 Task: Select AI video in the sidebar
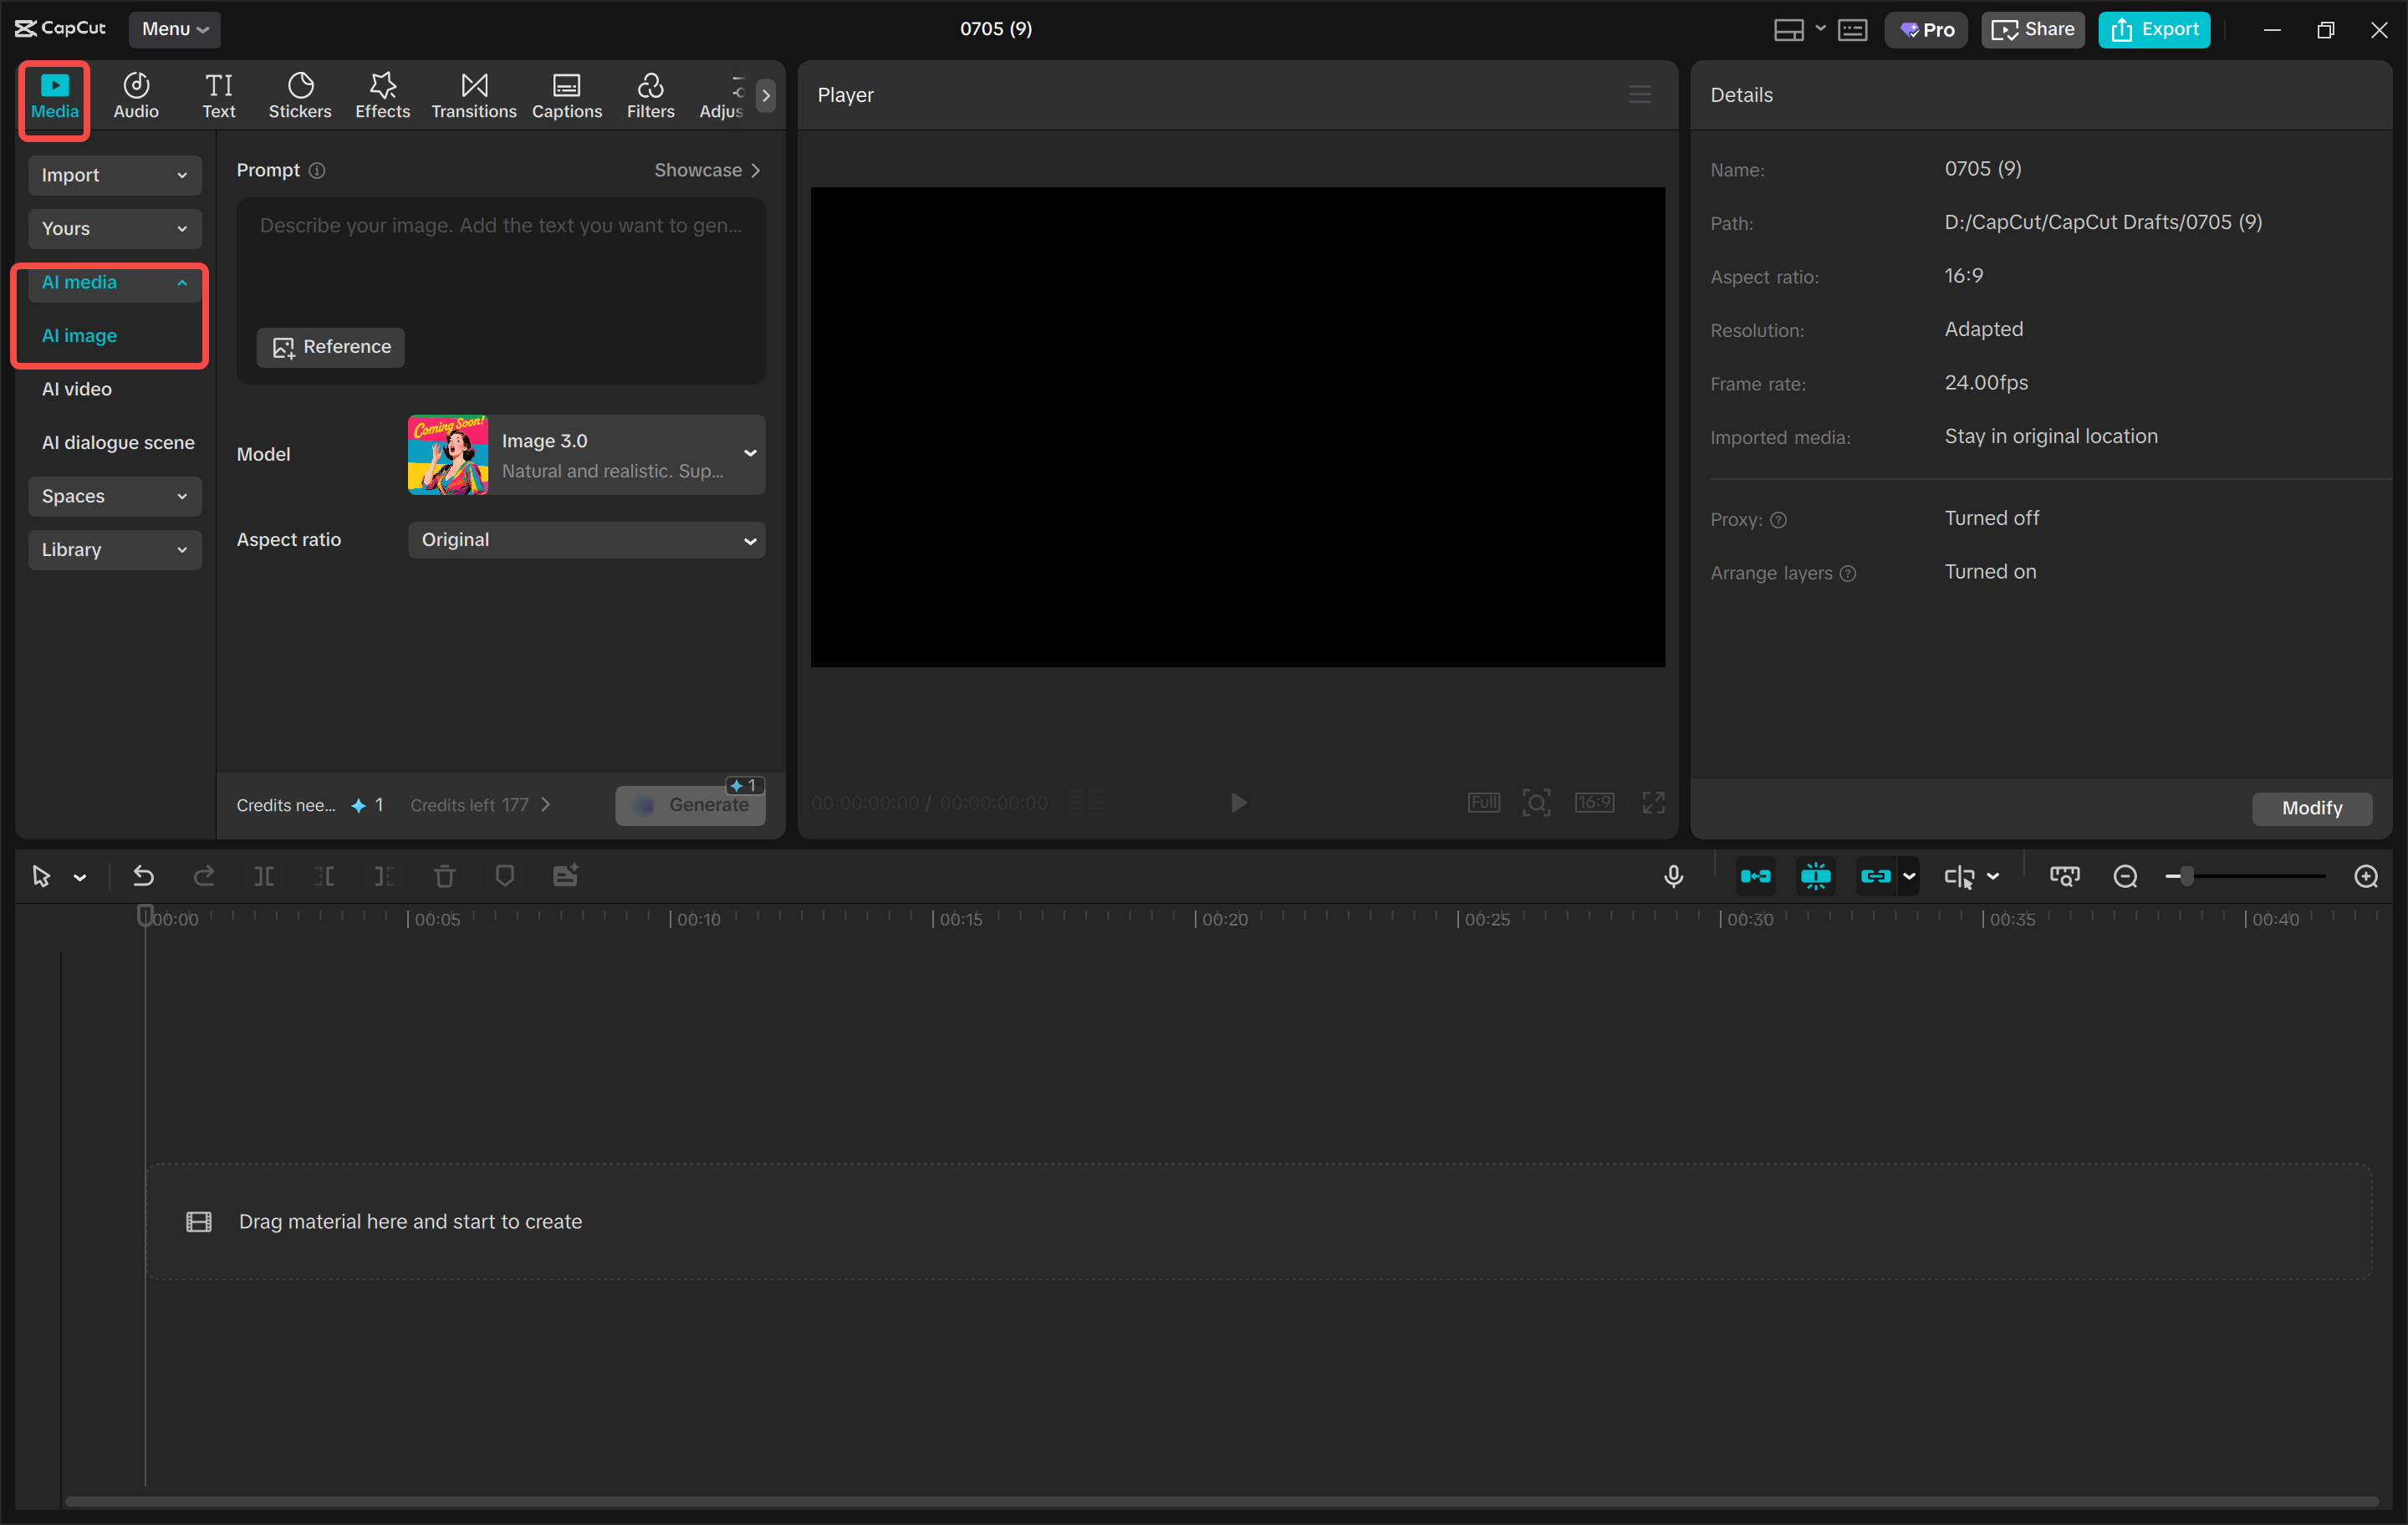point(77,389)
